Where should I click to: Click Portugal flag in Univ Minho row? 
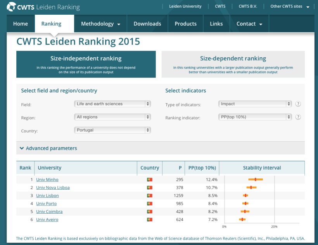click(149, 180)
